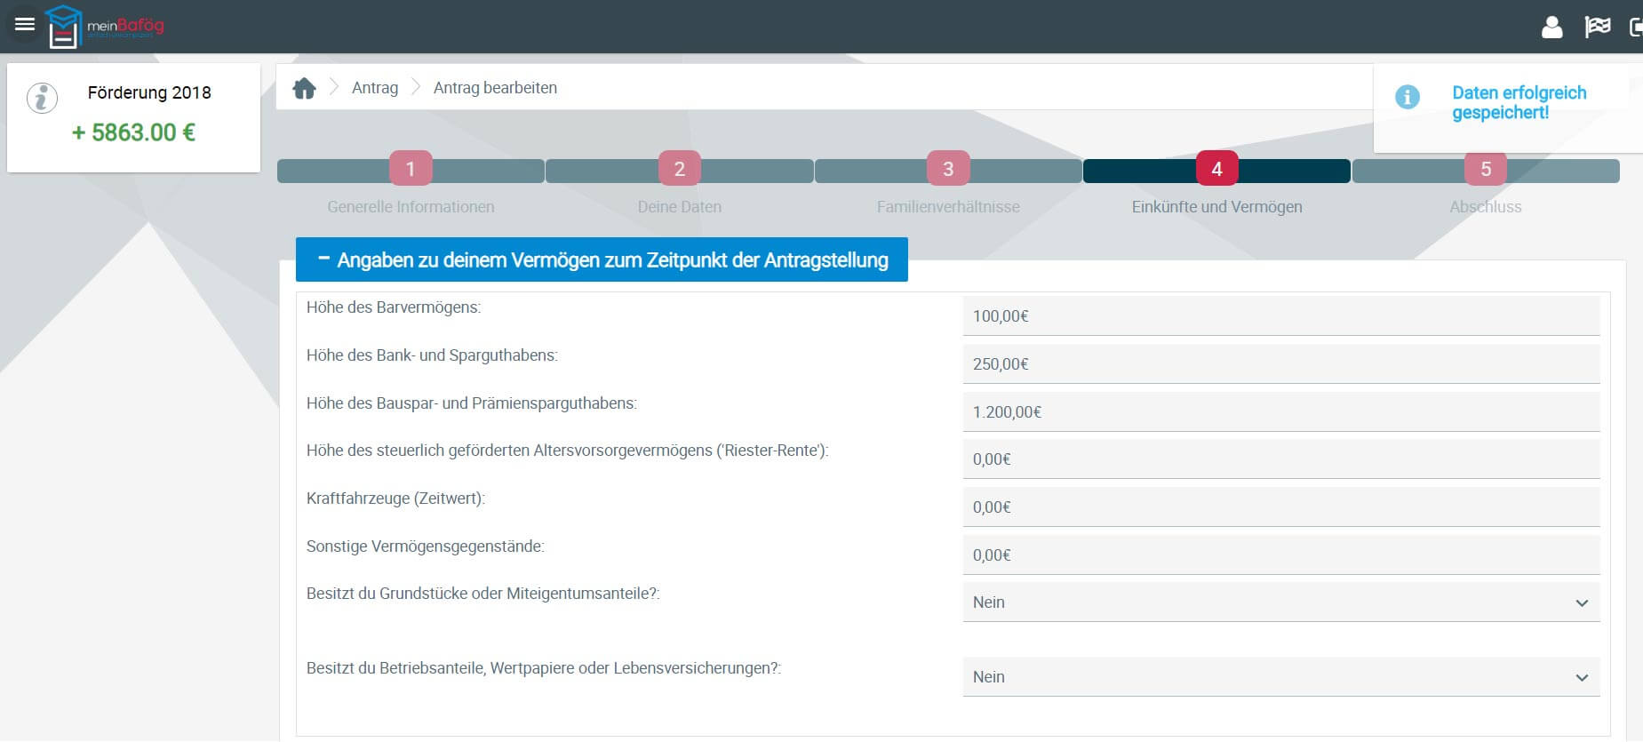Click the home breadcrumb icon

click(304, 88)
